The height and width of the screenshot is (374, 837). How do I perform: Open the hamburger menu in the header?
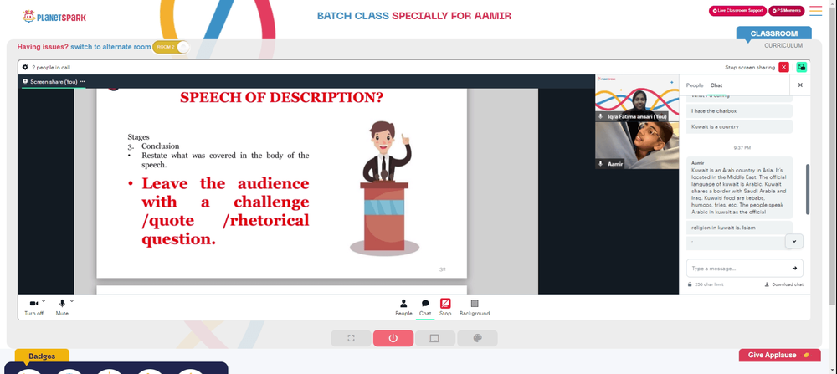coord(815,11)
